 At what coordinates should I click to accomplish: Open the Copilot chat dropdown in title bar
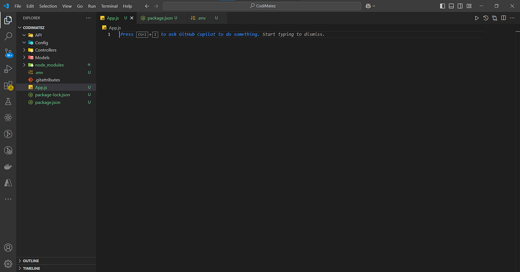[370, 6]
